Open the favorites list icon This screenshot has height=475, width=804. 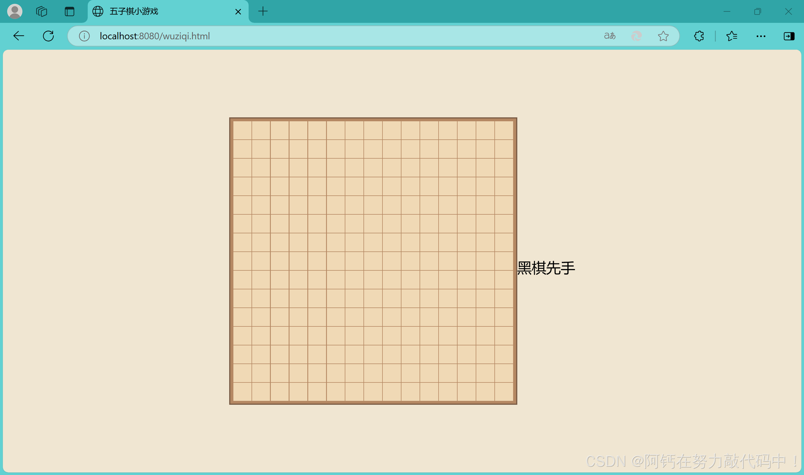click(732, 36)
